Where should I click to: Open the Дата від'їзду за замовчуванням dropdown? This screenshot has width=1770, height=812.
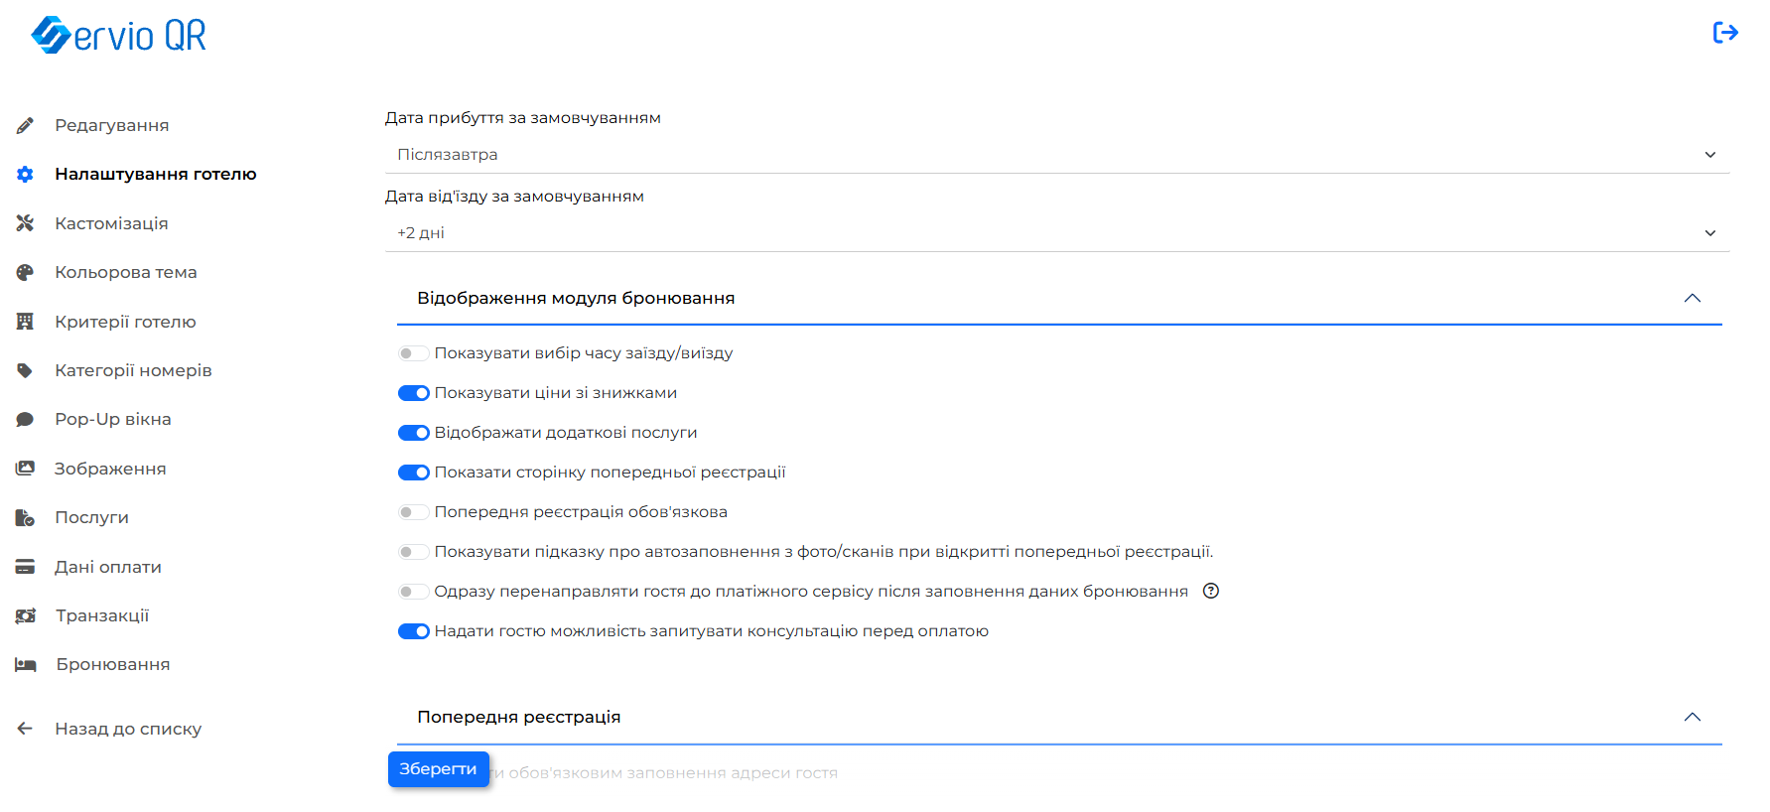[x=1057, y=233]
